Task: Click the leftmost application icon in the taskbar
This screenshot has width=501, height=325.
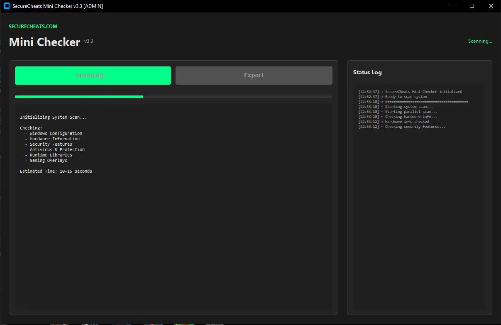Action: pyautogui.click(x=59, y=323)
